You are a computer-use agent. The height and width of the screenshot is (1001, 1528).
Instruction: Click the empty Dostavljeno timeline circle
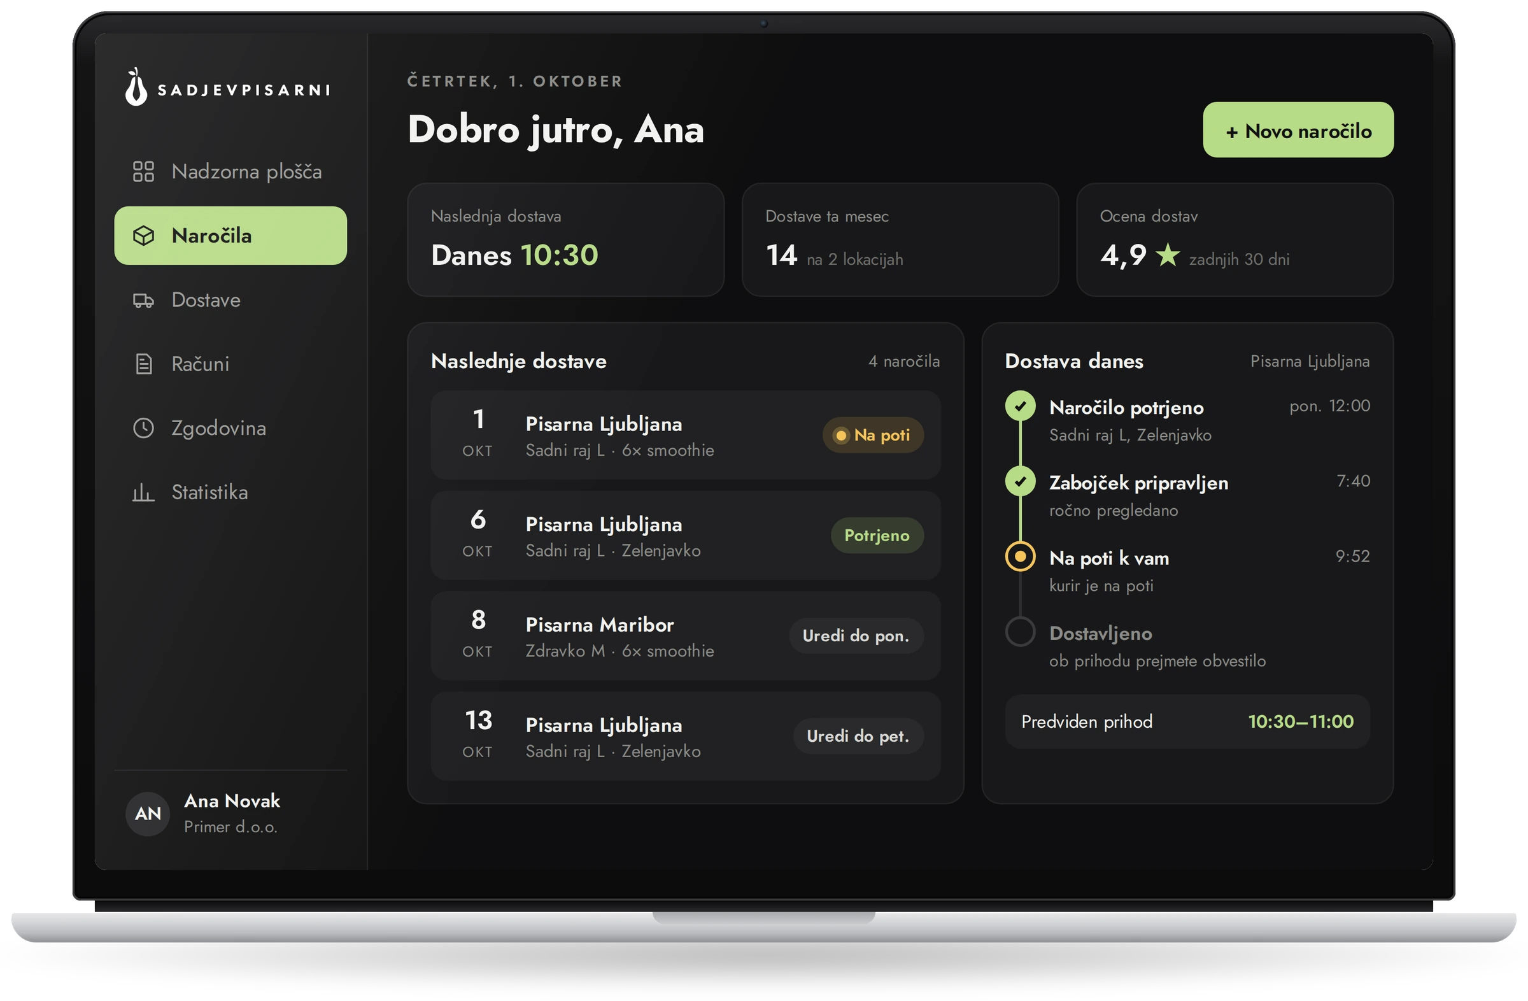coord(1020,631)
